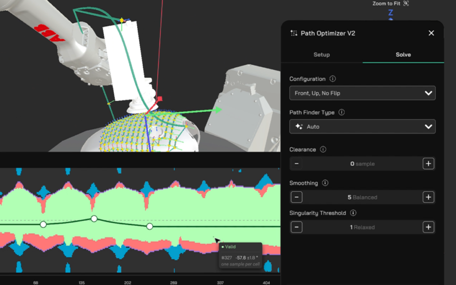
Task: Show info for Configuration
Action: [333, 79]
